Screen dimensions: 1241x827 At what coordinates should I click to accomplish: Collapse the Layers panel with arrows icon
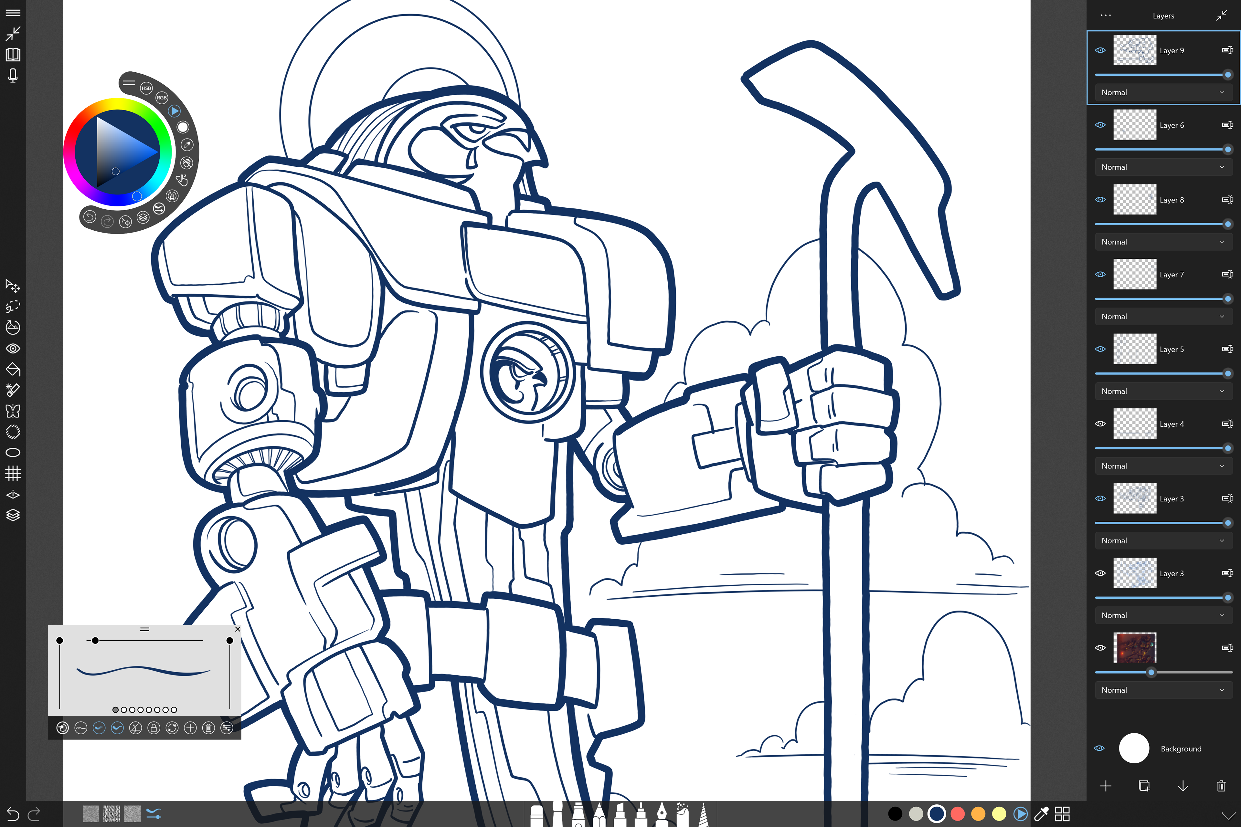coord(1222,15)
